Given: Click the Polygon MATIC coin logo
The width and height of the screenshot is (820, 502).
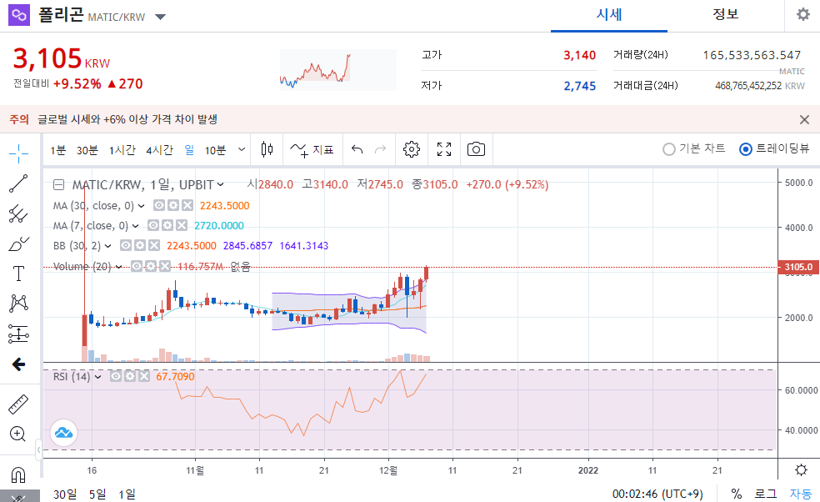Looking at the screenshot, I should point(19,14).
